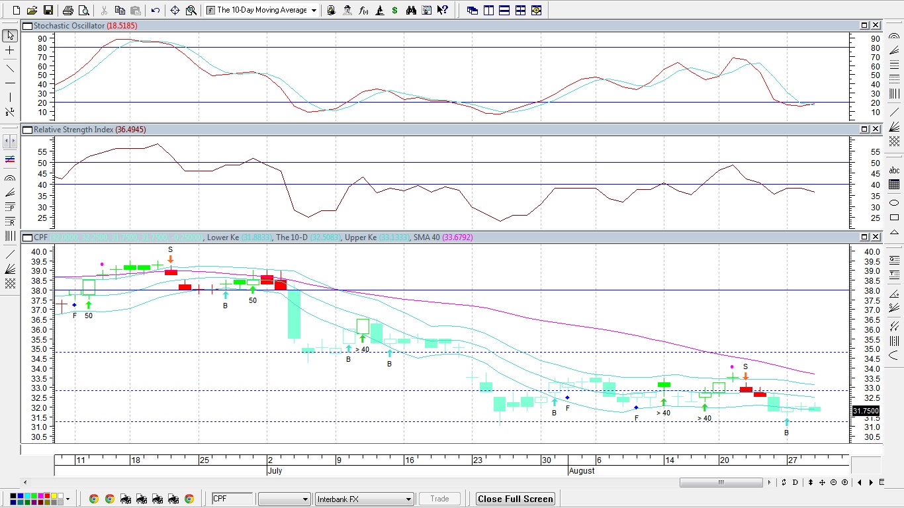Tile windows in stacked rows icon
This screenshot has height=508, width=904.
tap(504, 10)
